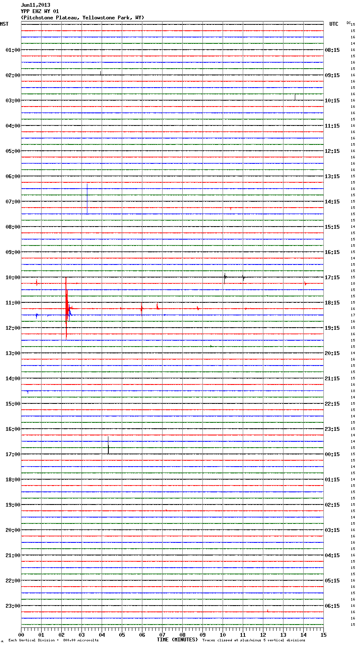The width and height of the screenshot is (357, 646).
Task: Select the 01:00 MST row label
Action: pyautogui.click(x=13, y=50)
